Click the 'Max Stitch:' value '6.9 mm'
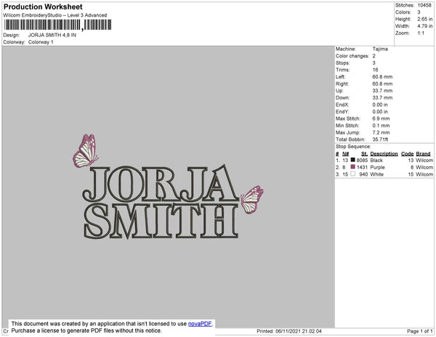This screenshot has width=436, height=337. coord(381,118)
